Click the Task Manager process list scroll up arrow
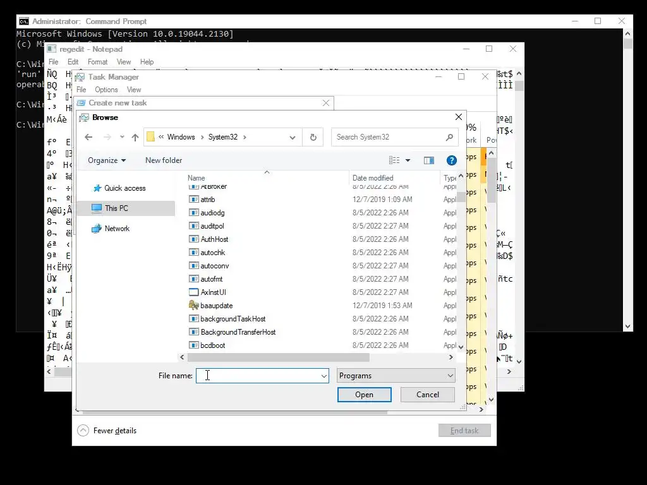Image resolution: width=647 pixels, height=485 pixels. point(491,153)
